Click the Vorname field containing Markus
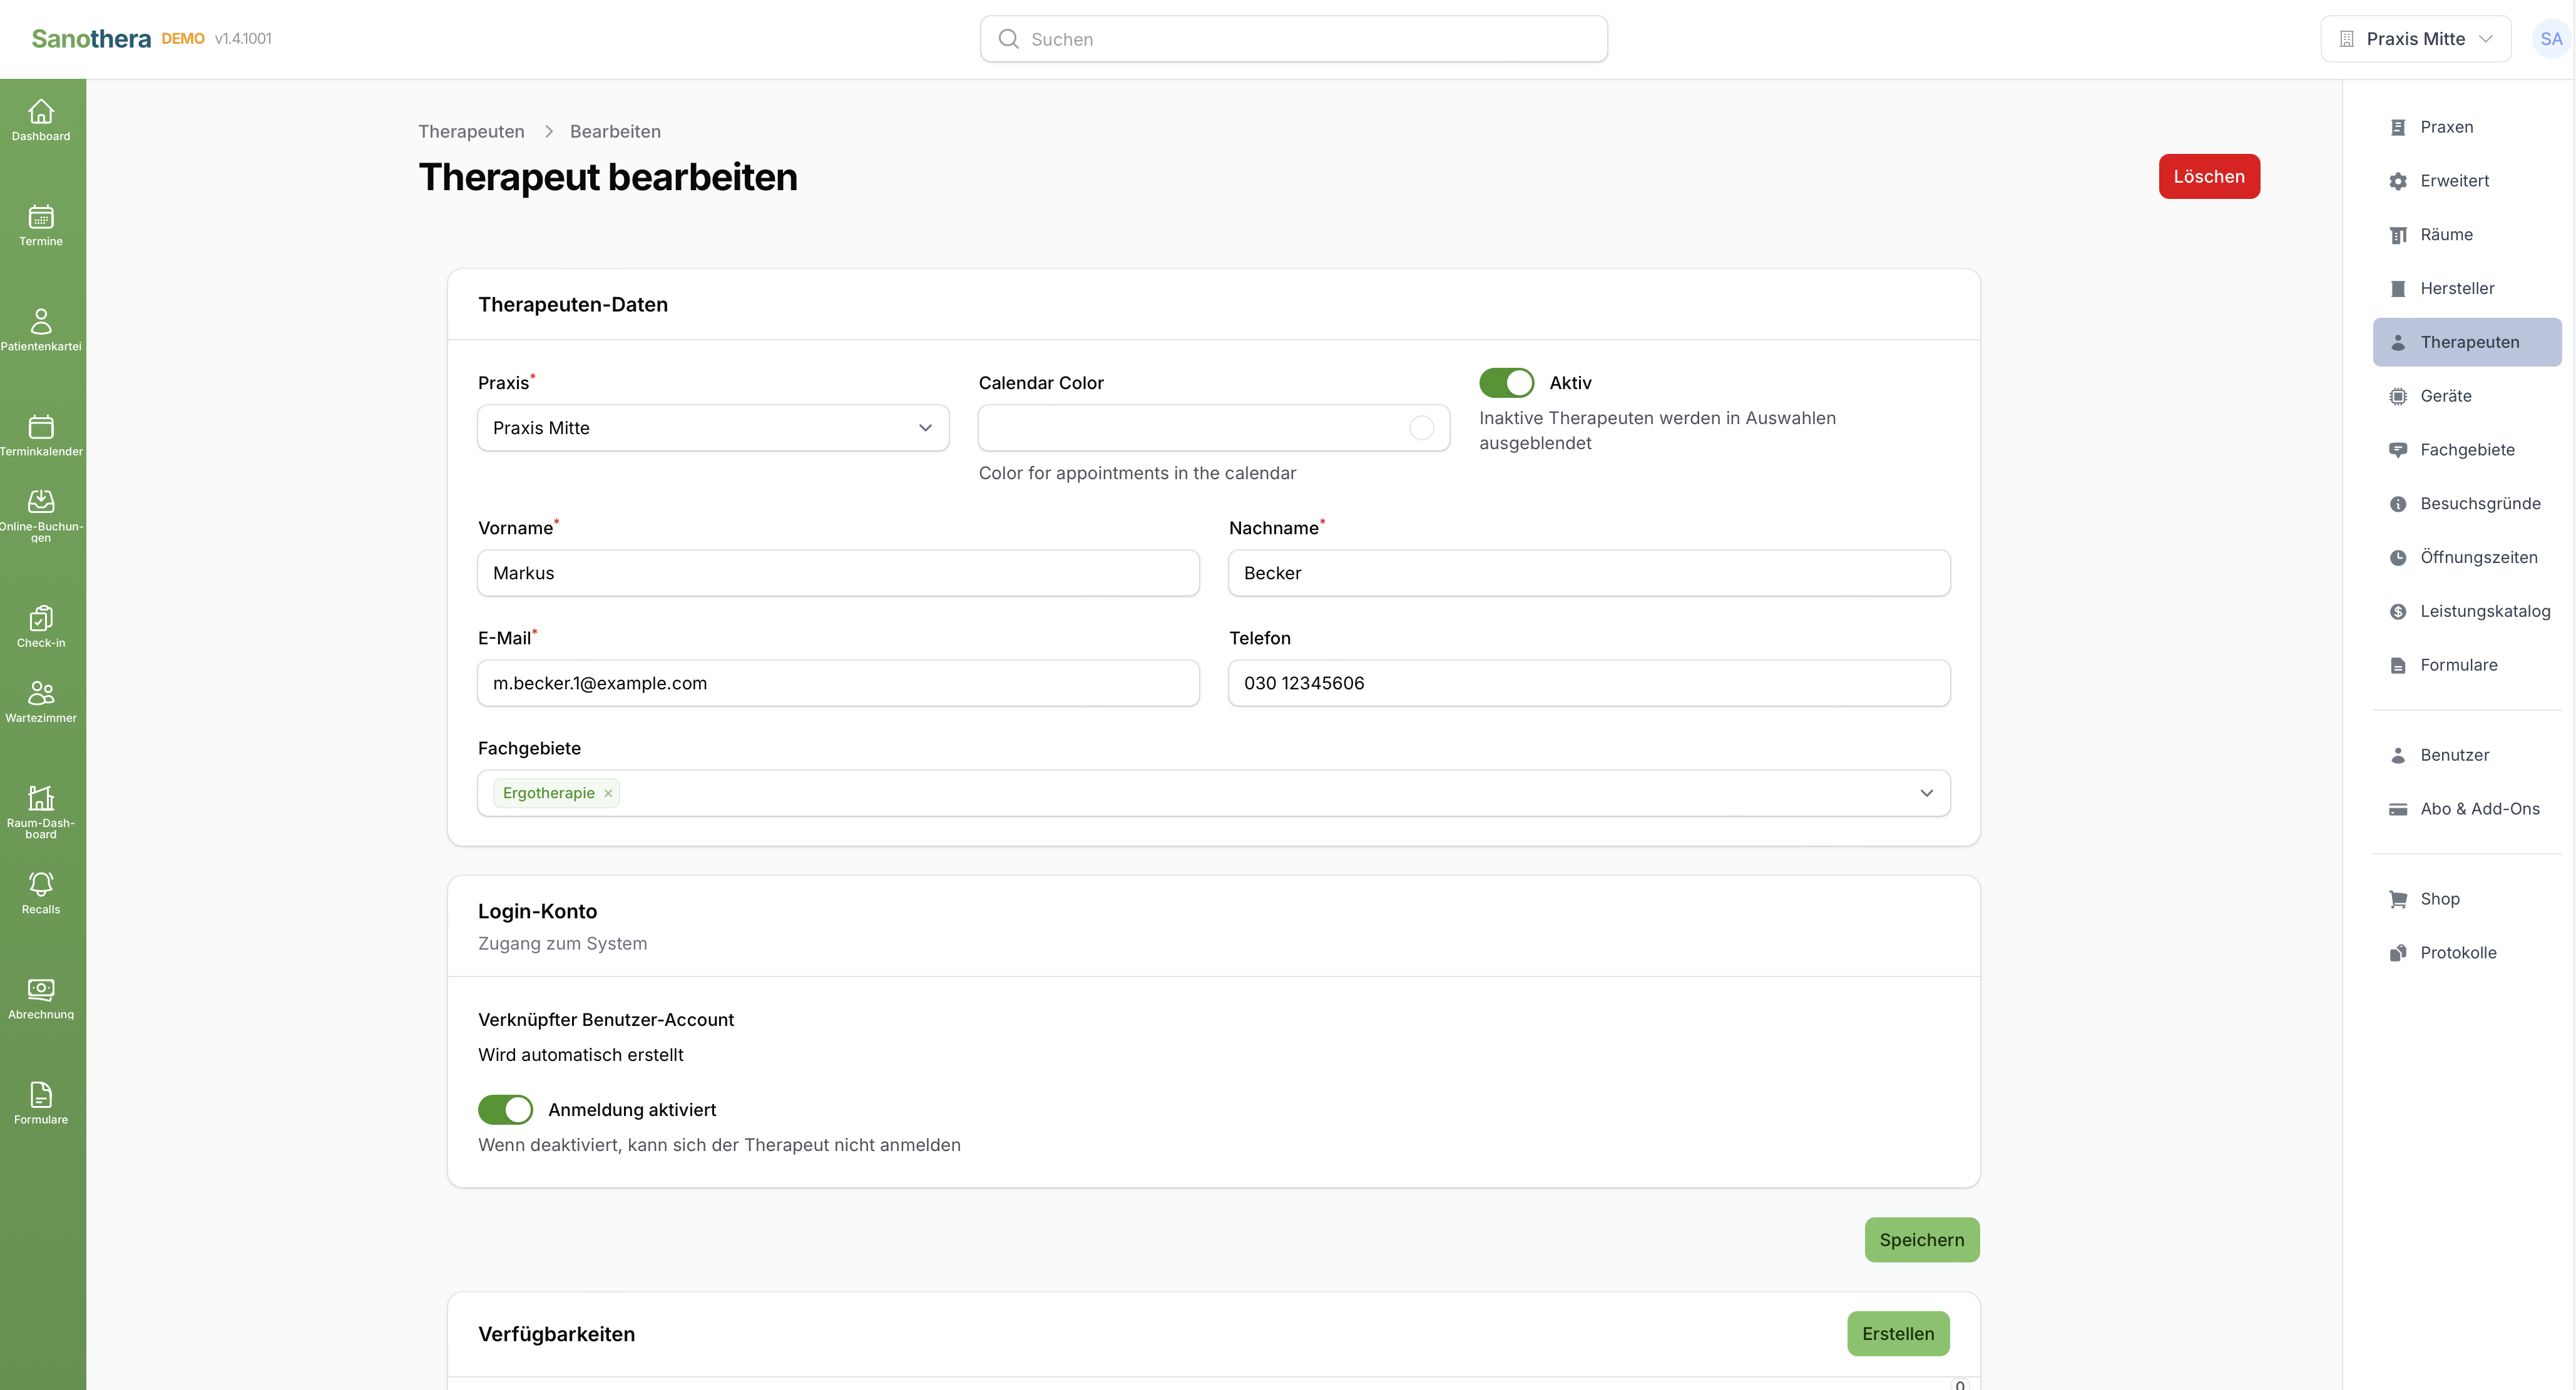The image size is (2576, 1390). tap(838, 572)
